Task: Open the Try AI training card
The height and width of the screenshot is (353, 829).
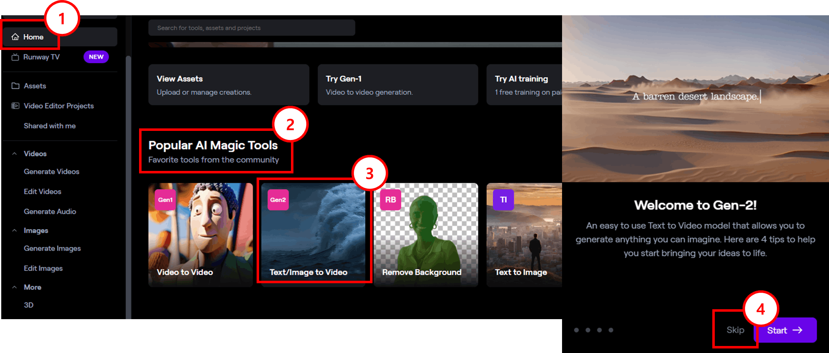Action: point(524,85)
